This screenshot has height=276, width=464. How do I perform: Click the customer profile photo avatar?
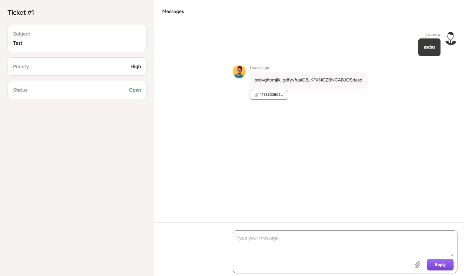click(x=239, y=72)
